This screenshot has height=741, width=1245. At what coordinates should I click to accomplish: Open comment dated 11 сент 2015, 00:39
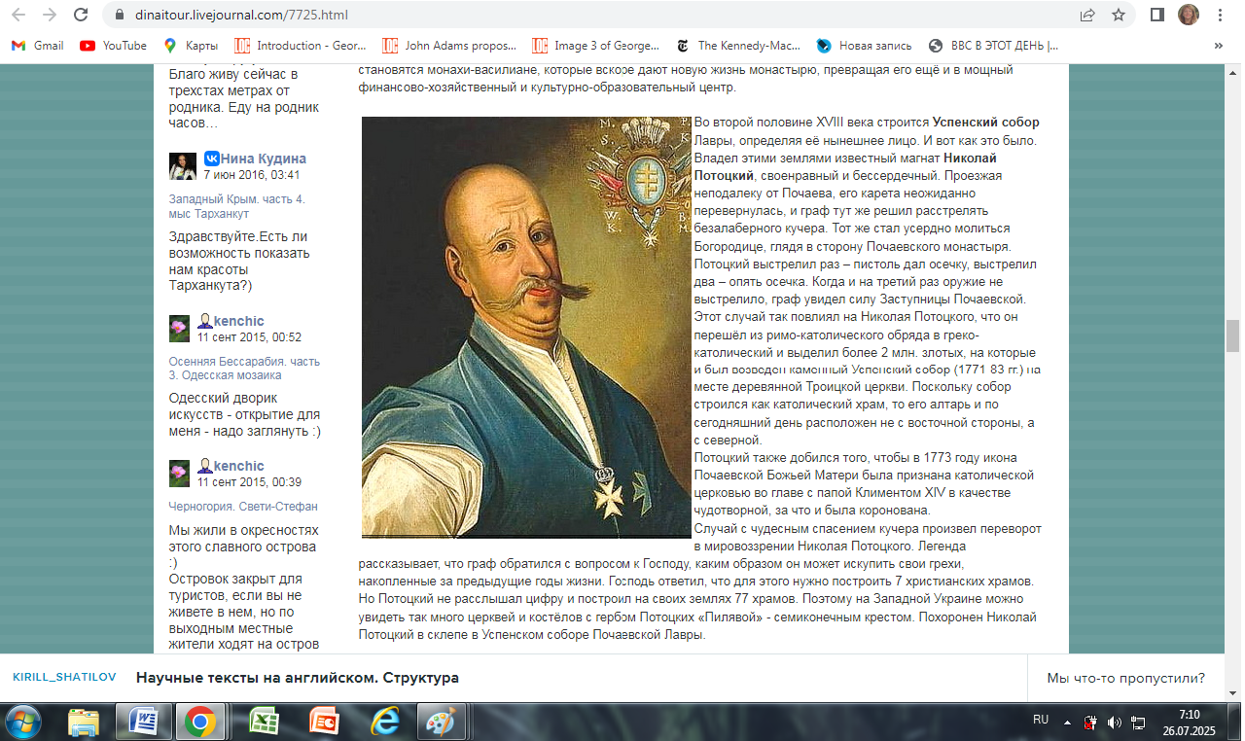coord(249,482)
